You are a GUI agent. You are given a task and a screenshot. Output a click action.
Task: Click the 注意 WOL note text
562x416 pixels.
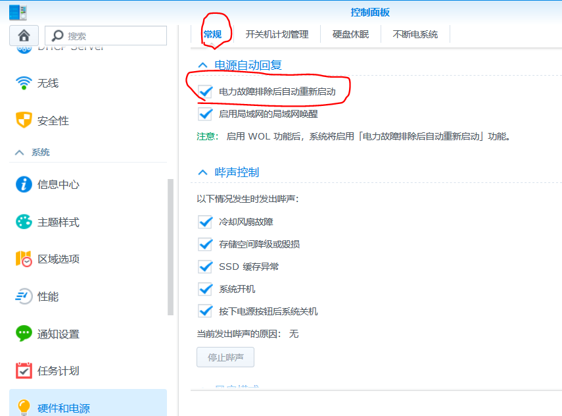[354, 136]
